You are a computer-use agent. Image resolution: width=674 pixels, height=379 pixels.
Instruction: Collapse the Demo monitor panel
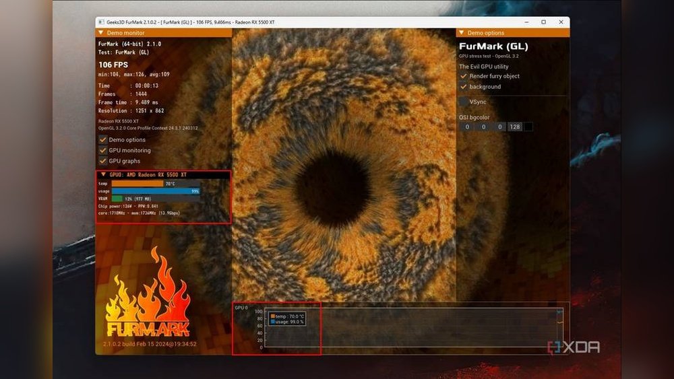pyautogui.click(x=101, y=32)
